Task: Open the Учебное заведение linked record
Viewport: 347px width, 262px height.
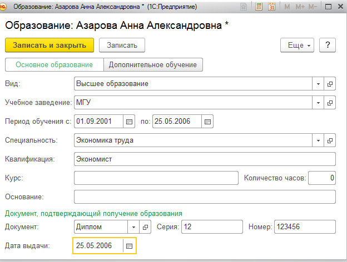Action: coord(330,103)
